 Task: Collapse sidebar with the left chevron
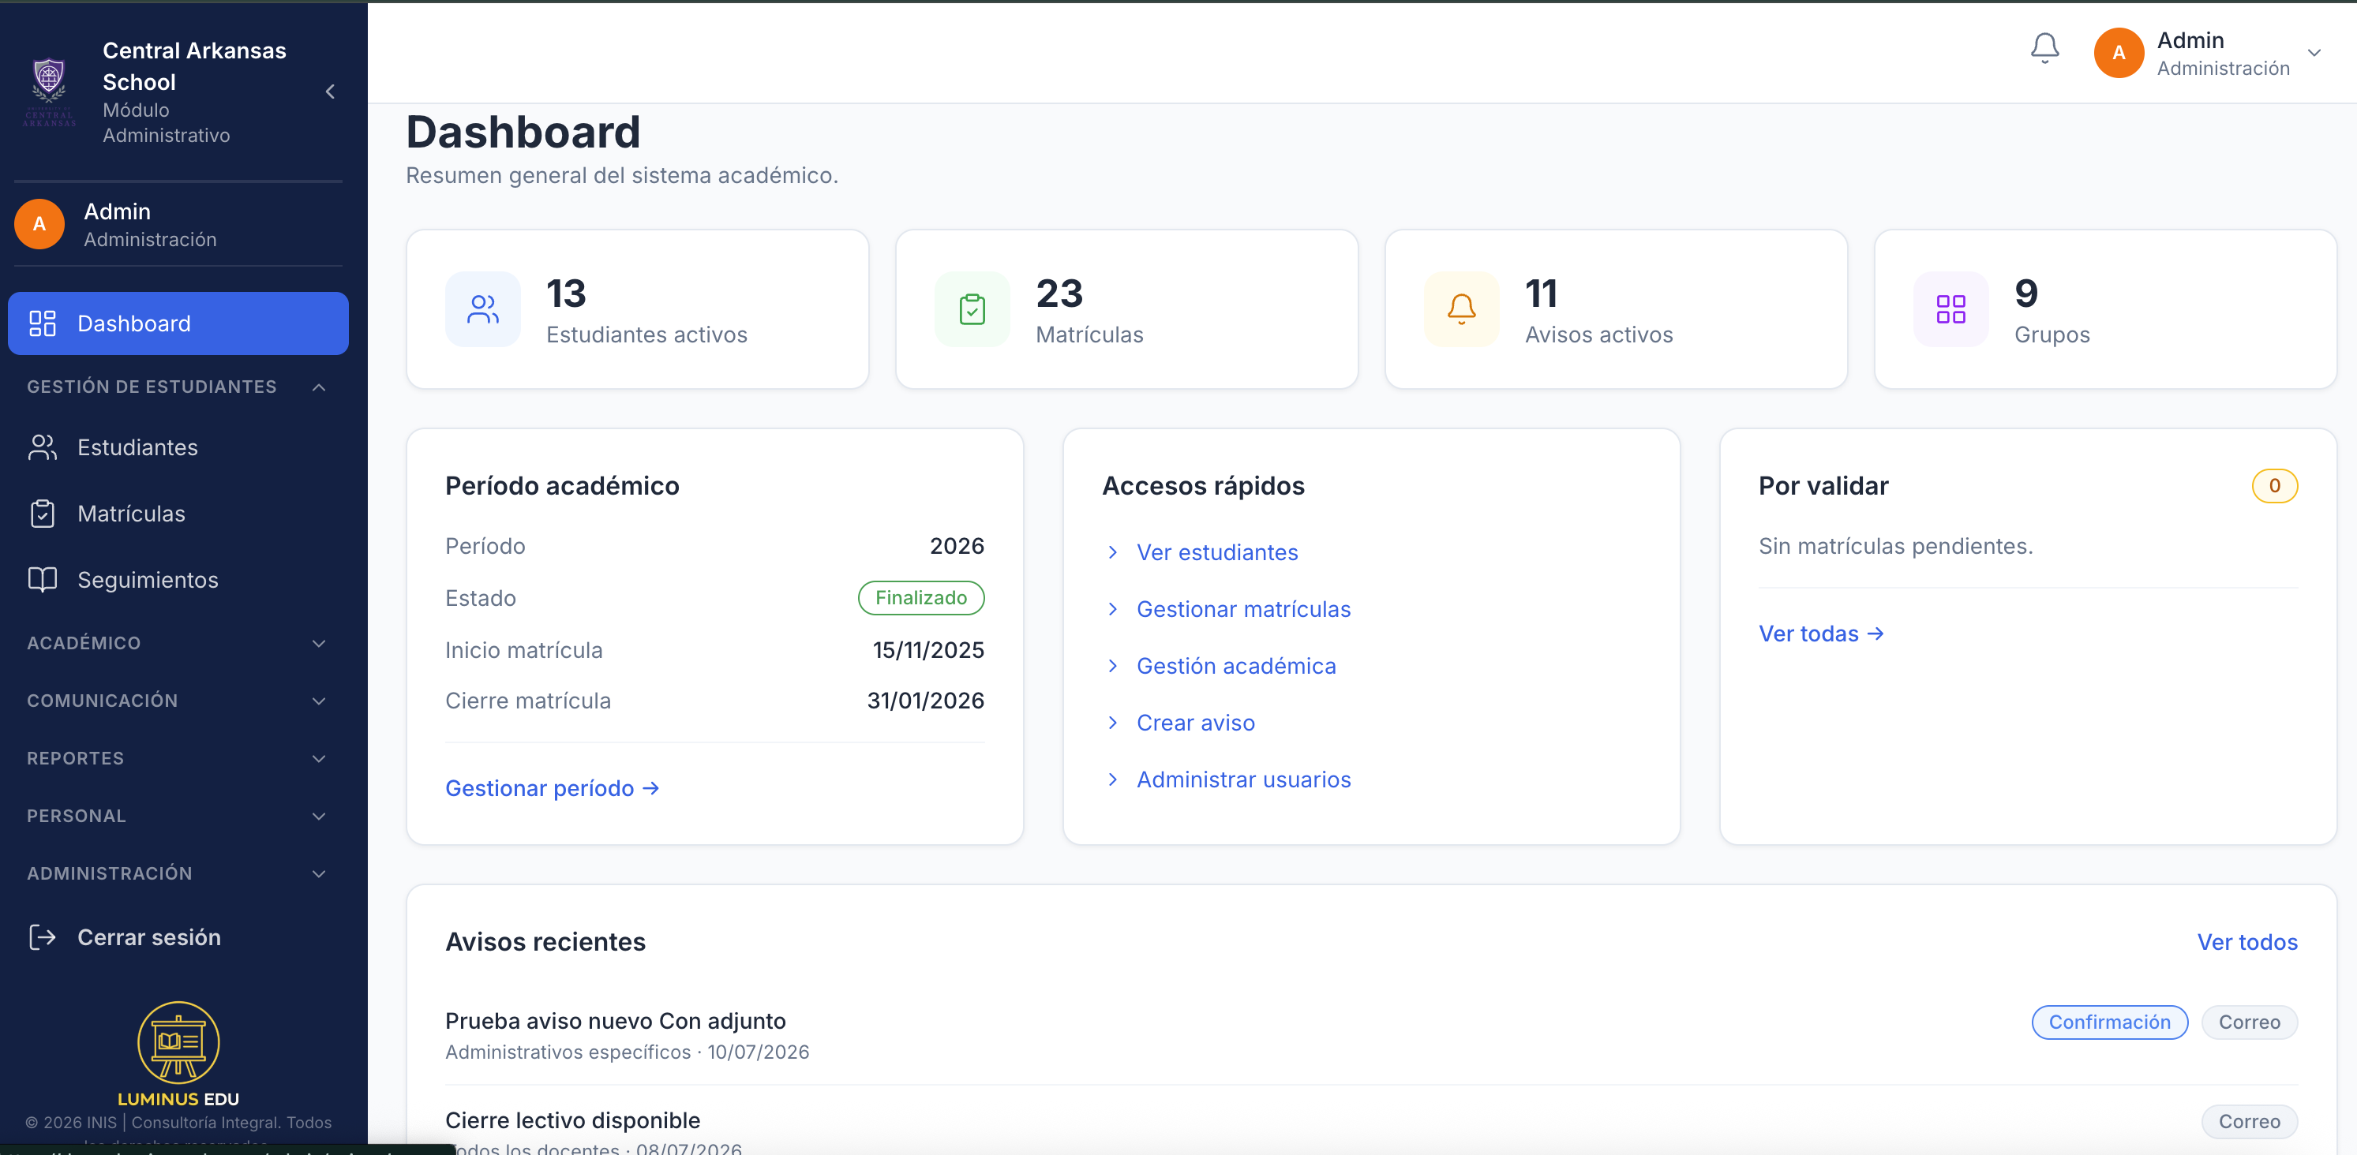pyautogui.click(x=330, y=92)
